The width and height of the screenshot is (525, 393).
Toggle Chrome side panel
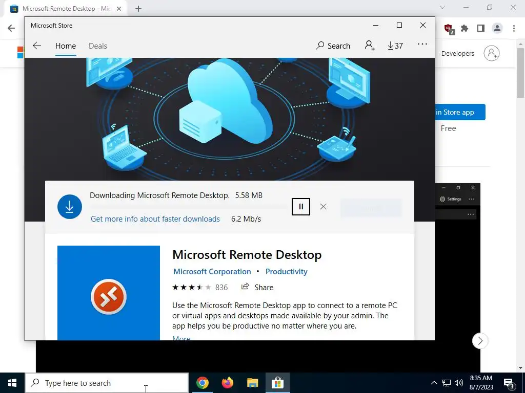point(481,29)
